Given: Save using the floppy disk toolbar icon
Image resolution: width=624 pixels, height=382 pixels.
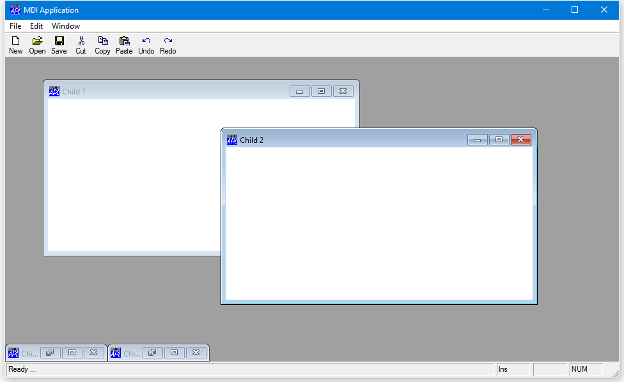Looking at the screenshot, I should coord(59,45).
